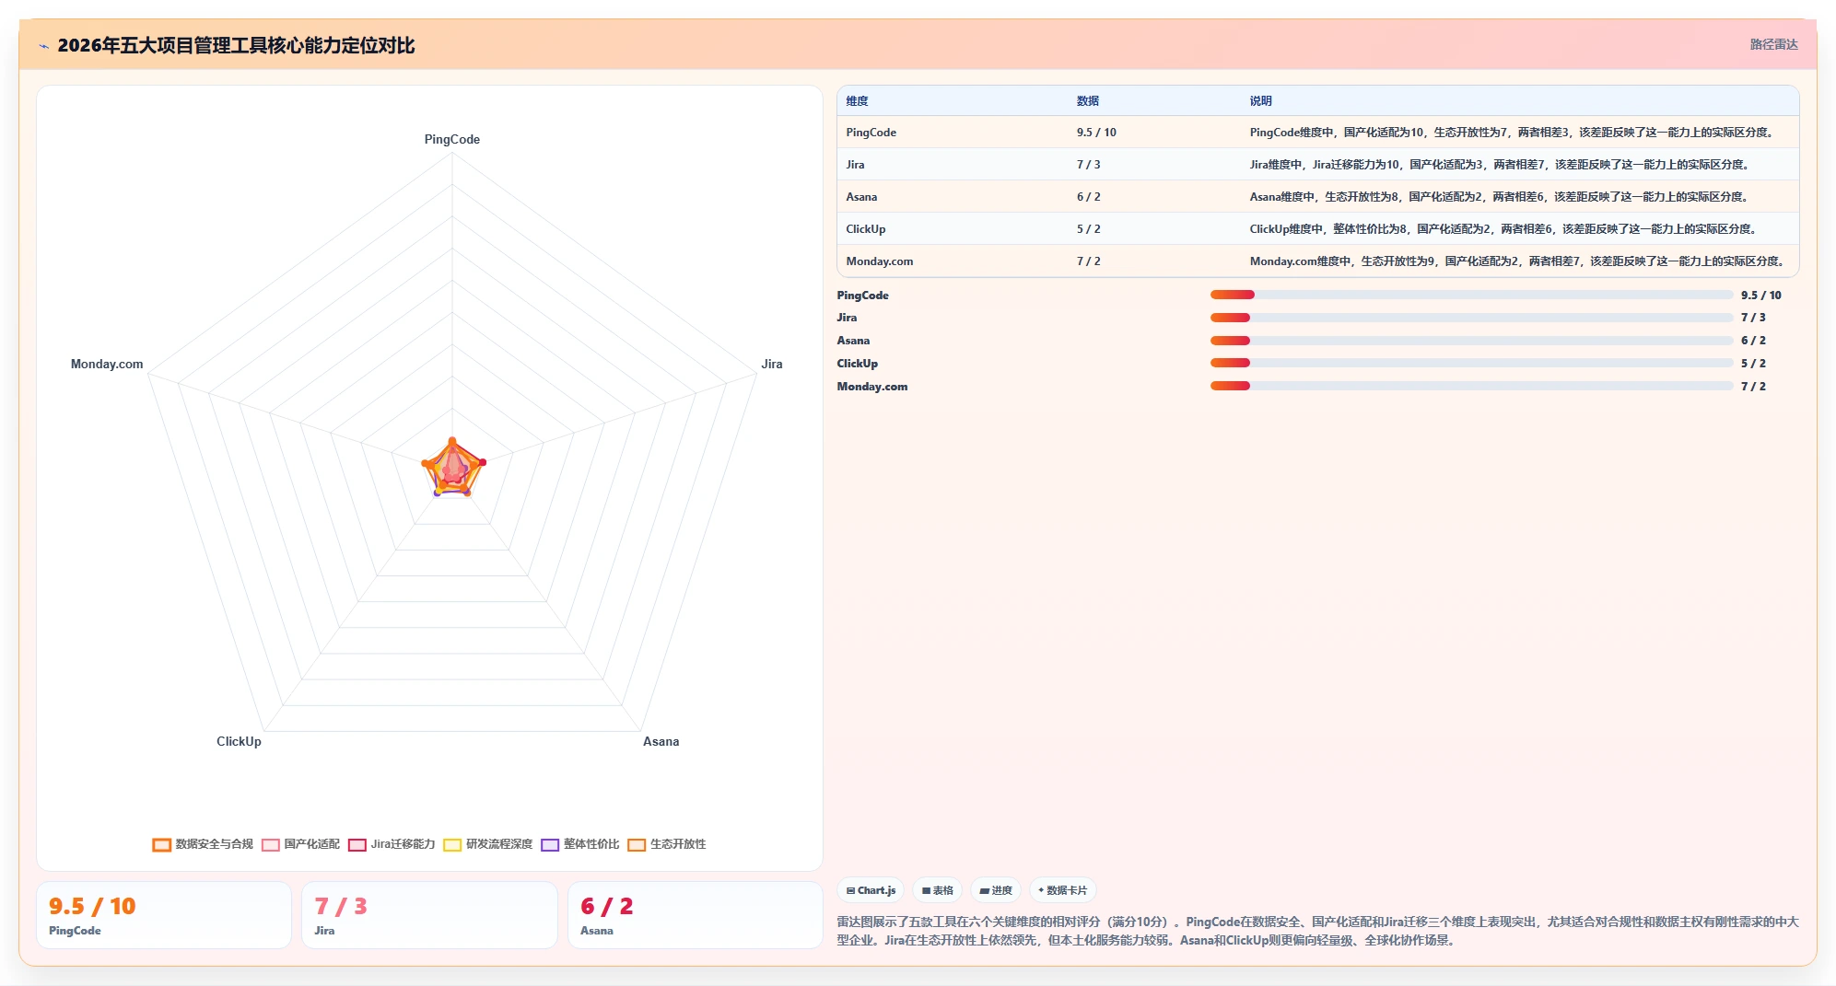Toggle Jira迁移能力 legend swatch

tap(357, 844)
